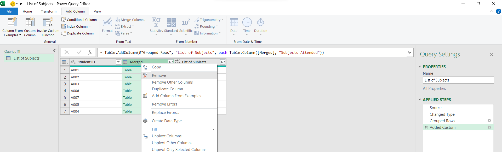This screenshot has height=152, width=502.
Task: Expand the formula bar
Action: [410, 52]
